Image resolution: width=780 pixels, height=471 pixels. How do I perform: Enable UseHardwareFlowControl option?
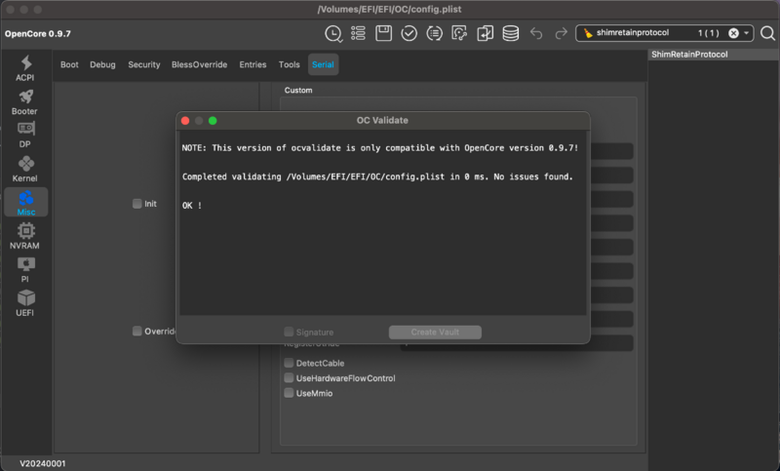(x=289, y=377)
